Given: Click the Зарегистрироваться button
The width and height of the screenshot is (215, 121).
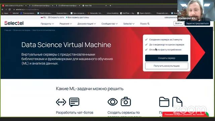Looking at the screenshot, I should (x=197, y=24).
